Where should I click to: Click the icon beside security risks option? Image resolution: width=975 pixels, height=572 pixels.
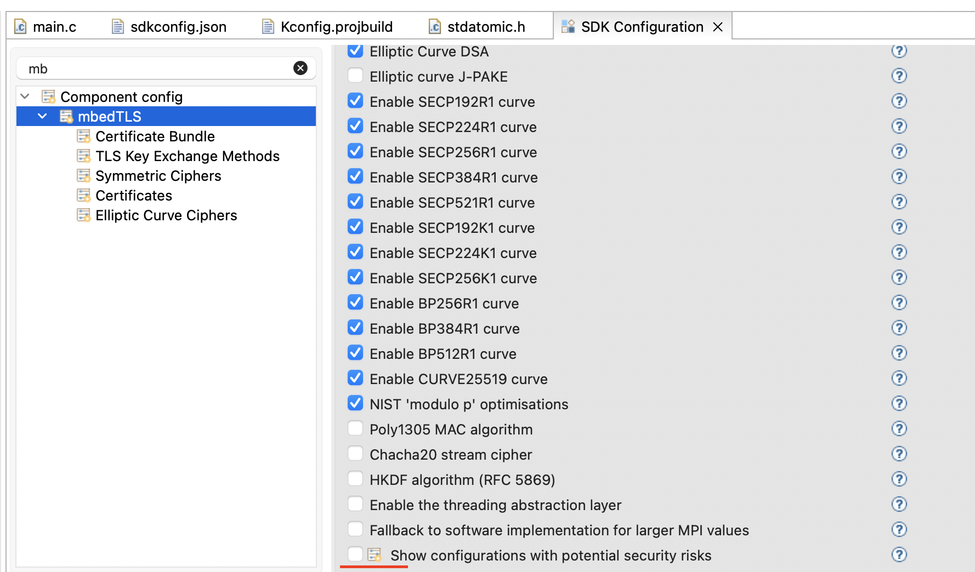[x=375, y=554]
